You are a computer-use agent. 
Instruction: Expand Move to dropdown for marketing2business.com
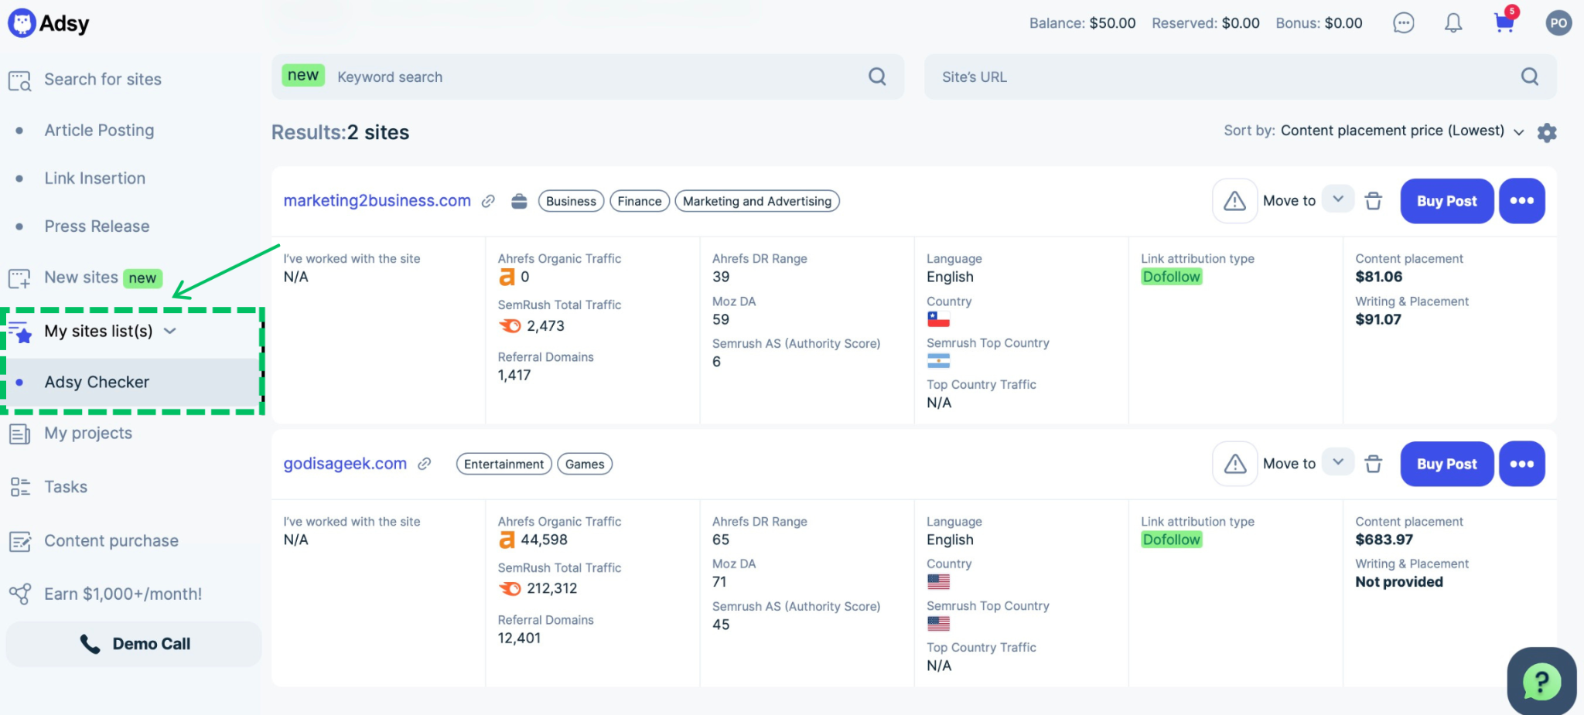coord(1338,199)
